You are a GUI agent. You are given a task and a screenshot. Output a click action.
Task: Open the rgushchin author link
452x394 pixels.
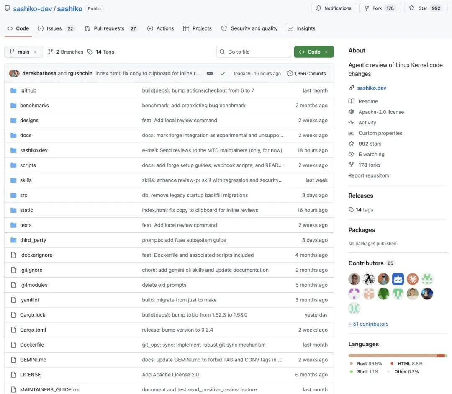pos(80,74)
